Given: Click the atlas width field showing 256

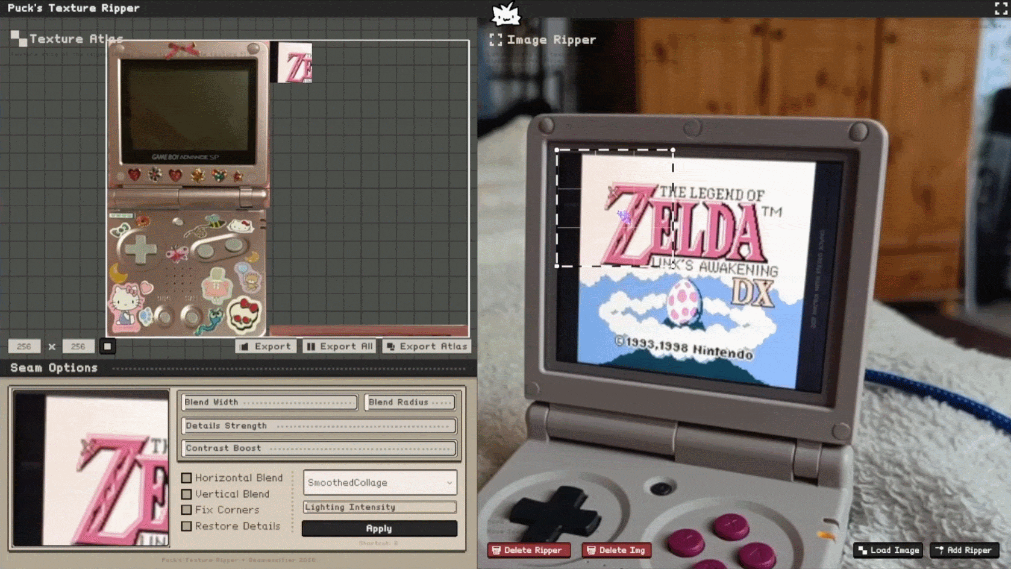Looking at the screenshot, I should tap(24, 347).
